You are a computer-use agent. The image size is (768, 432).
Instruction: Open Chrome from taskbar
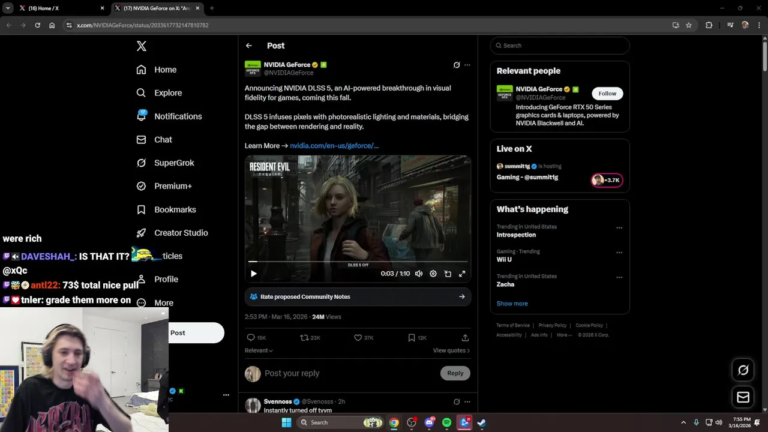394,422
